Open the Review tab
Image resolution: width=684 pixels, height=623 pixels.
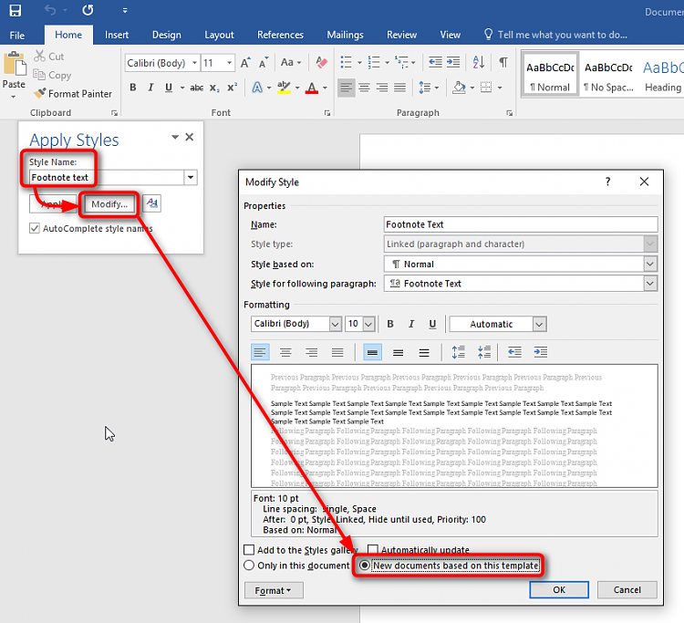point(401,35)
